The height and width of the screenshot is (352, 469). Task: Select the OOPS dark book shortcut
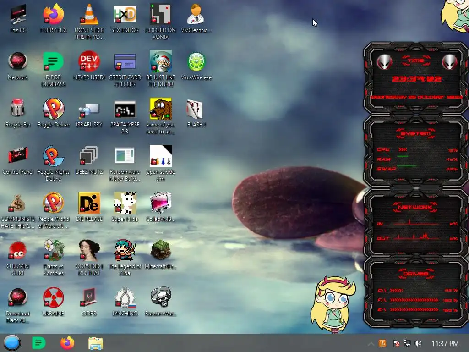click(89, 302)
